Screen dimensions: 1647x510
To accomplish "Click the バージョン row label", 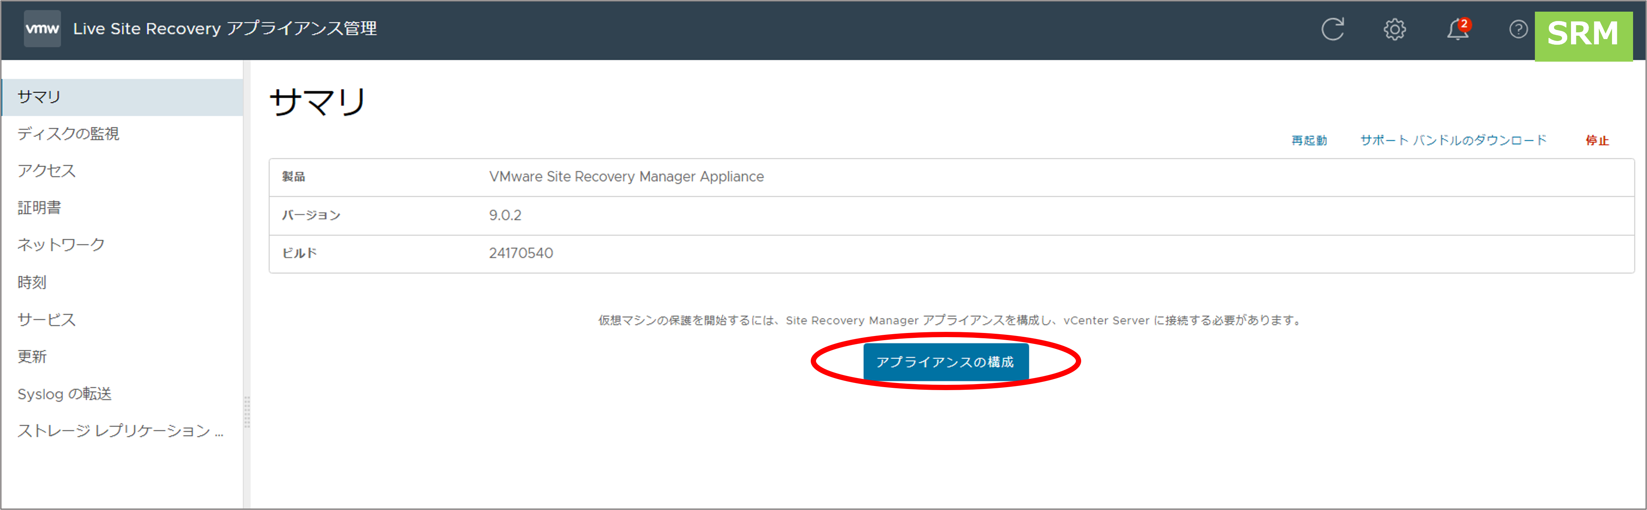I will [311, 215].
